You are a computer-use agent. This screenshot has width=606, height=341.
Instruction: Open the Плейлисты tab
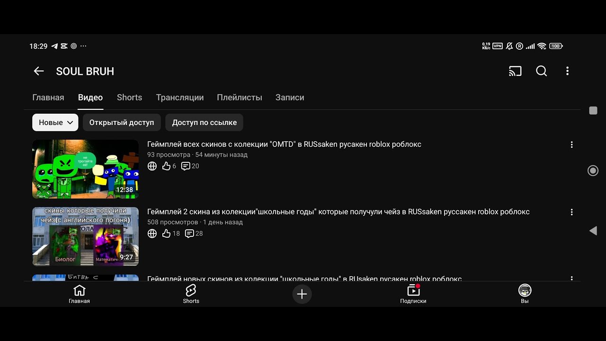(x=240, y=98)
